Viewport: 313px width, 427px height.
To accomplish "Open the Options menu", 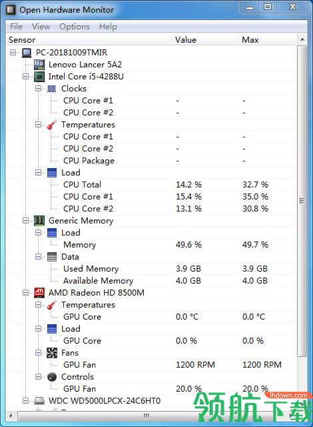I will (75, 27).
